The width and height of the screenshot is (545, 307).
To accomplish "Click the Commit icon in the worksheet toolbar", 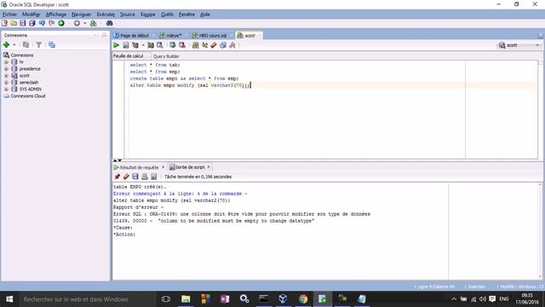I will [173, 45].
